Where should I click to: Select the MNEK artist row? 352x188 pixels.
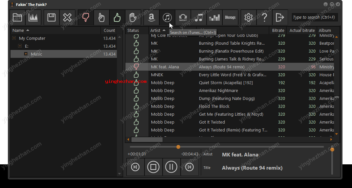(230, 75)
